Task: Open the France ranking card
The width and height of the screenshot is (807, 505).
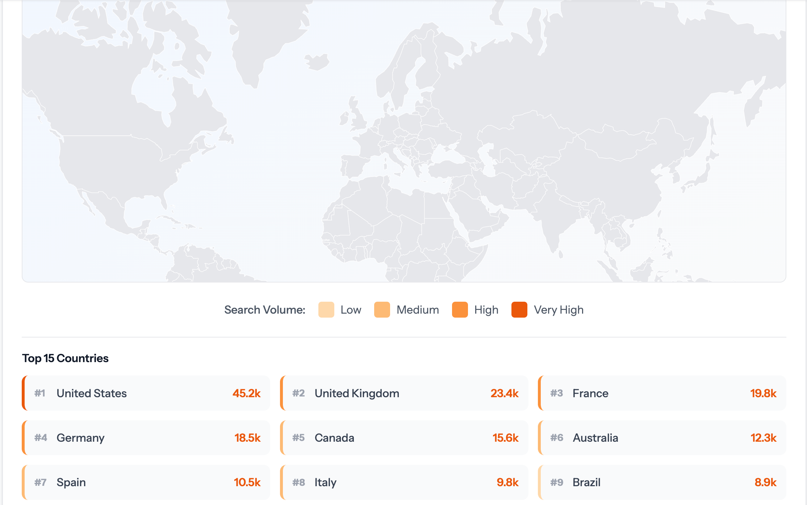Action: click(x=662, y=393)
